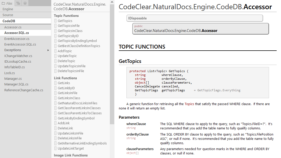Click the icon next to UpdateLinkTarget
This screenshot has height=158, width=281.
click(55, 149)
